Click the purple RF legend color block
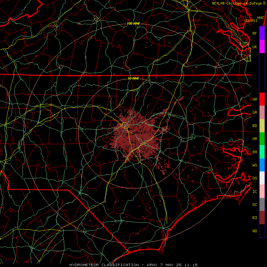 [x=262, y=33]
